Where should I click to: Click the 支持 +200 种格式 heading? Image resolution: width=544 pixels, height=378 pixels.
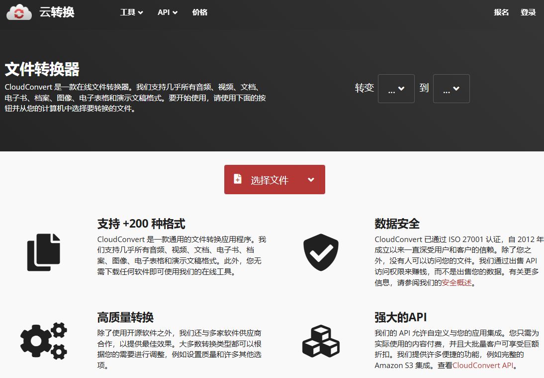(x=141, y=224)
